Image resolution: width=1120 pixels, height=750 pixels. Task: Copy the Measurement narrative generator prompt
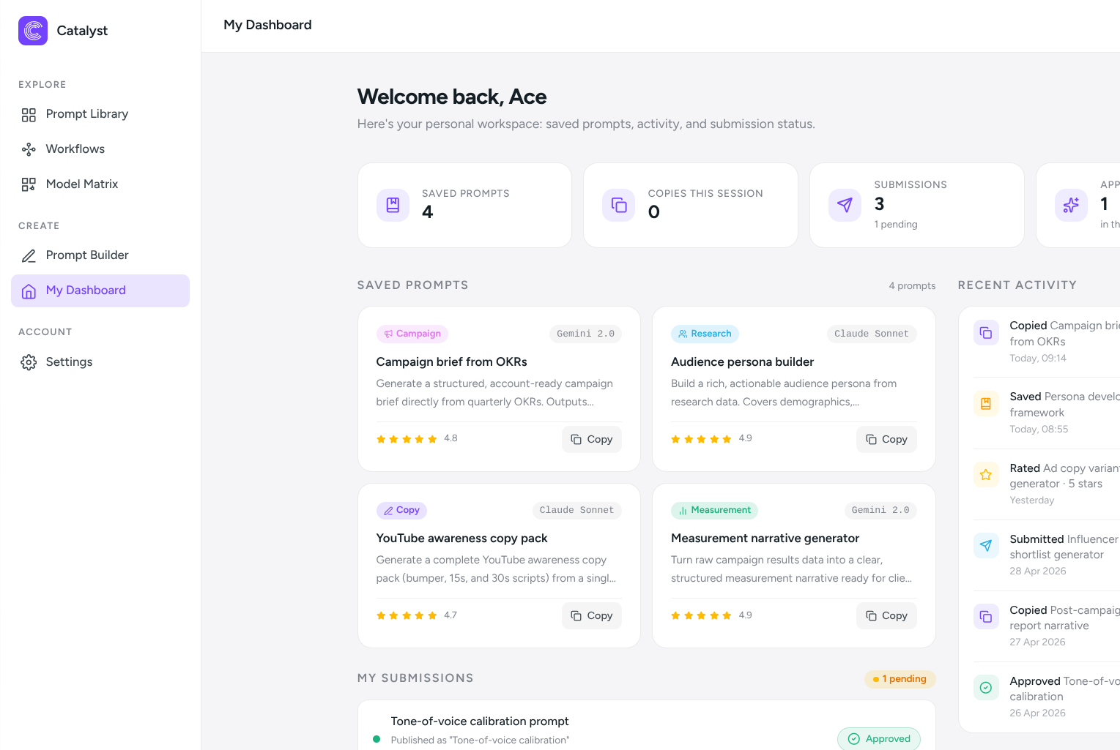886,615
